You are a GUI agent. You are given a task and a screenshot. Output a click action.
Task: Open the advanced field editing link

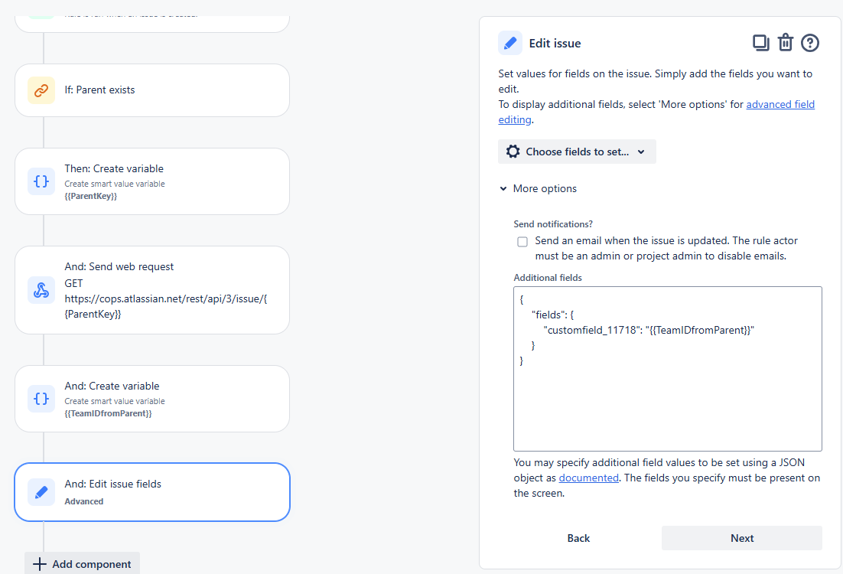780,104
